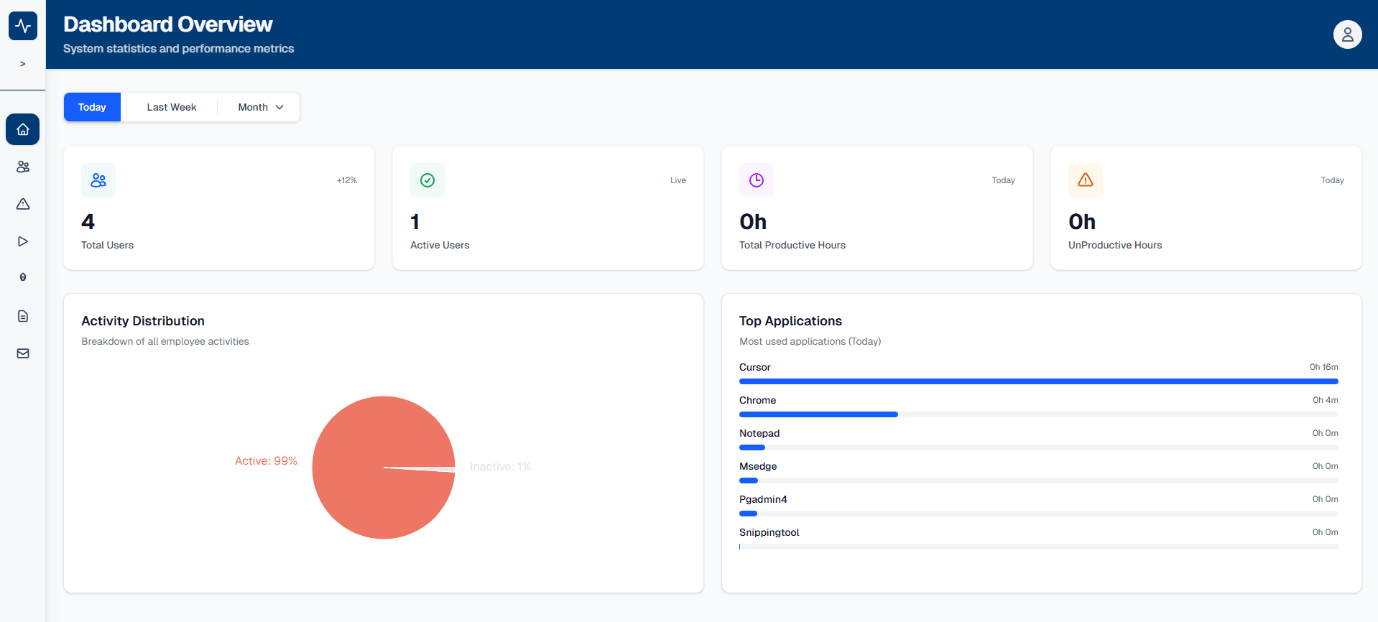Image resolution: width=1378 pixels, height=622 pixels.
Task: Select the Last Week filter tab
Action: click(x=172, y=107)
